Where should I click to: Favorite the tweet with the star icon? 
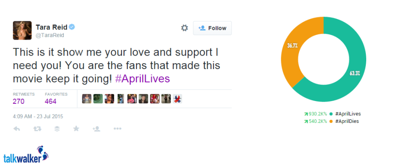76,128
